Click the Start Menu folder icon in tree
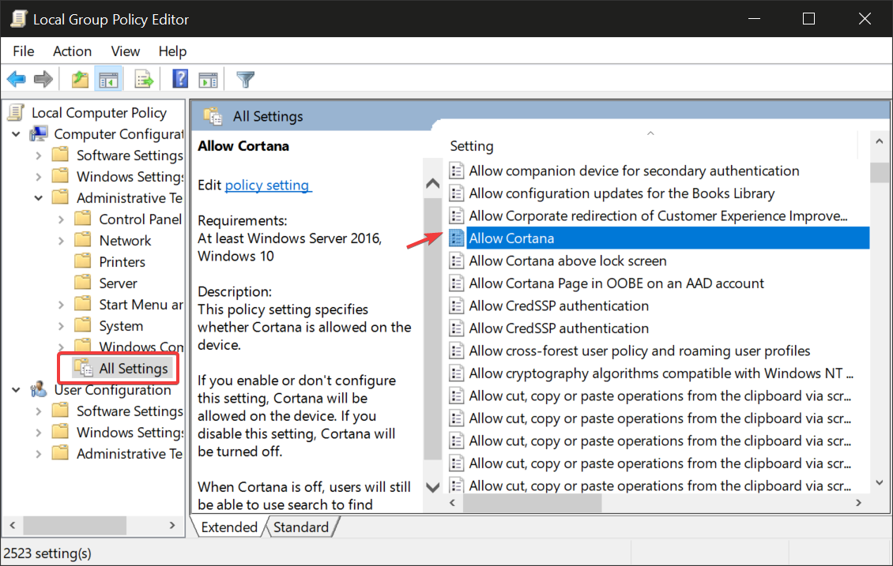Viewport: 893px width, 566px height. 83,304
